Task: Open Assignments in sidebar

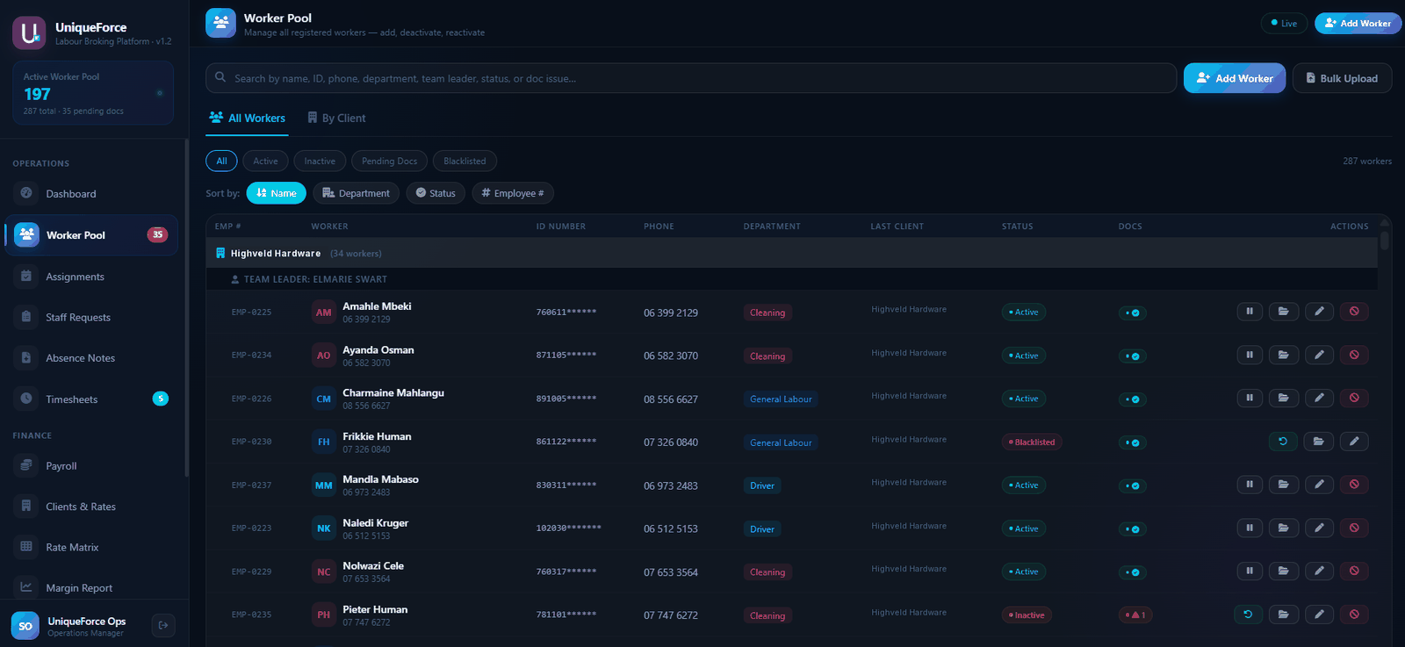Action: 91,277
